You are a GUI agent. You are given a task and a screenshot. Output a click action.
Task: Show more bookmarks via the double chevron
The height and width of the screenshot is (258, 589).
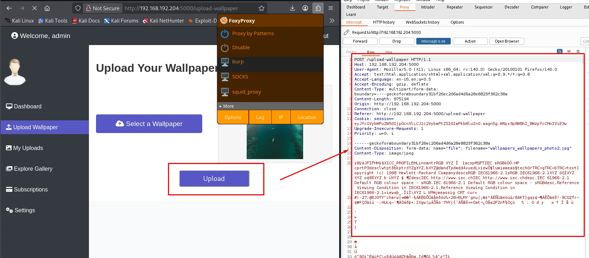(x=332, y=21)
